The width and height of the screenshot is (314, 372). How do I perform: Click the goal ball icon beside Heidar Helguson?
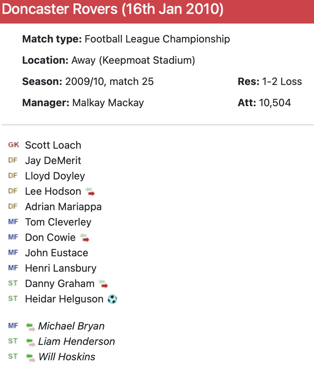pos(113,299)
